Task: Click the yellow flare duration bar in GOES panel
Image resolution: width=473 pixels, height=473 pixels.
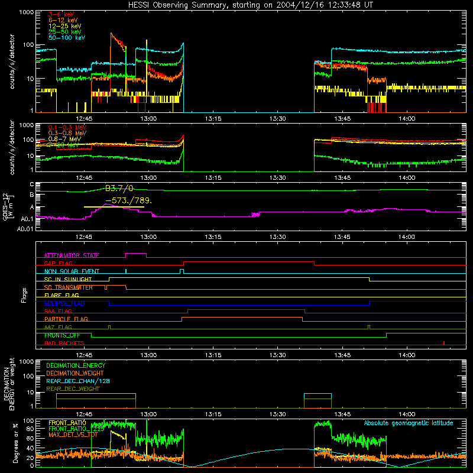Action: click(114, 207)
